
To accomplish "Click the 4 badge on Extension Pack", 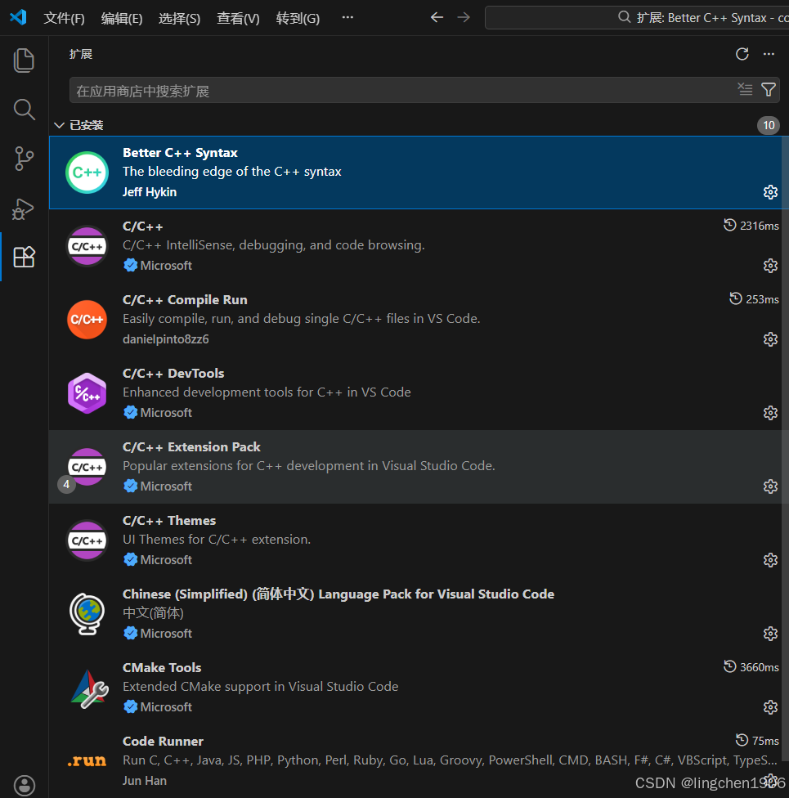I will click(x=66, y=485).
